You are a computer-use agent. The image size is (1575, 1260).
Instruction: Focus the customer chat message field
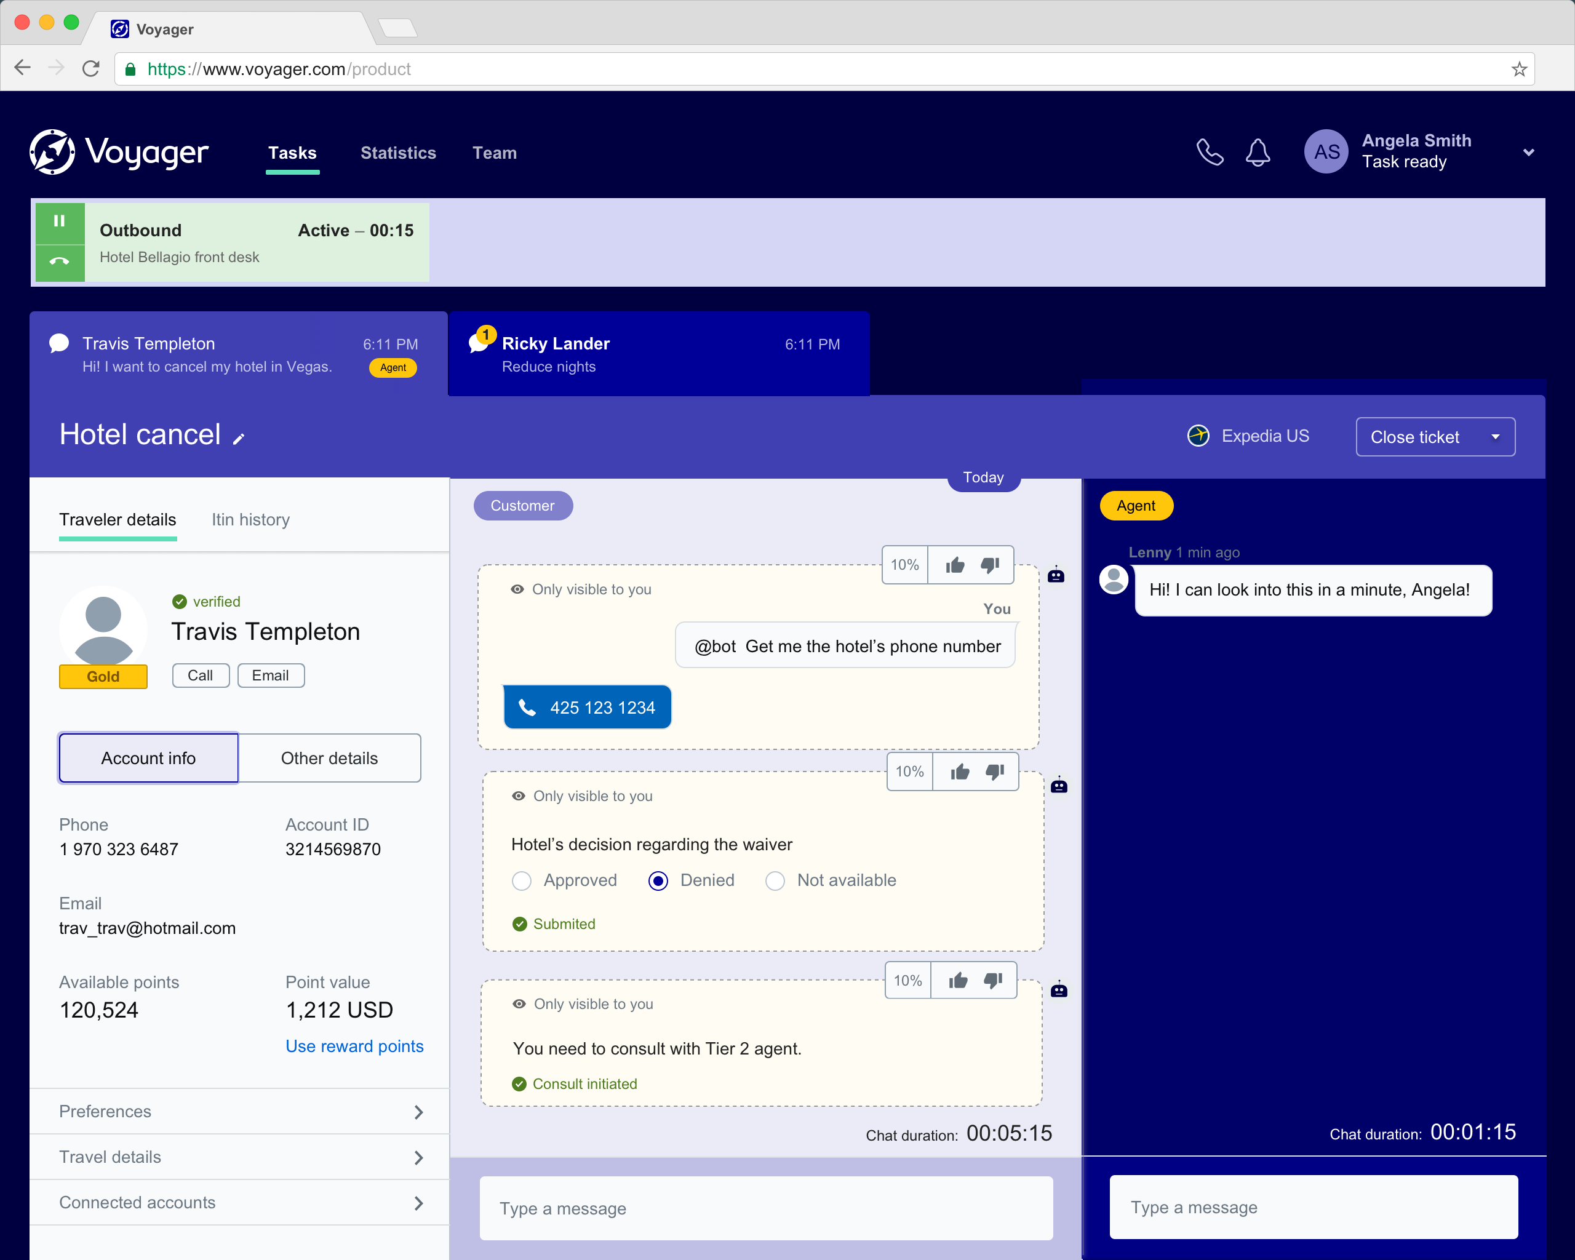coord(765,1208)
